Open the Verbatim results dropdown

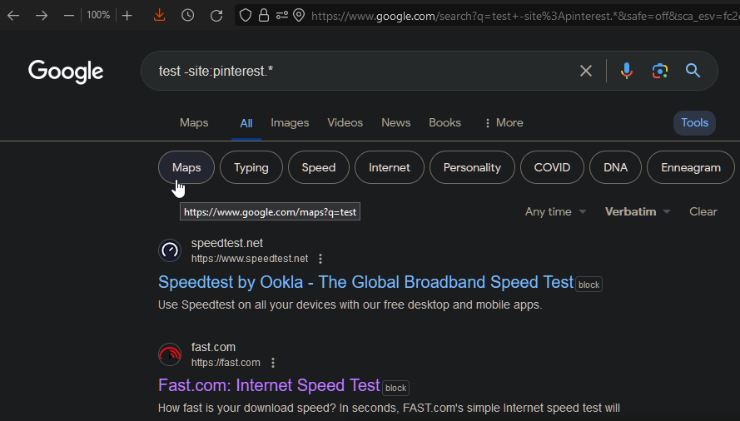pyautogui.click(x=638, y=212)
